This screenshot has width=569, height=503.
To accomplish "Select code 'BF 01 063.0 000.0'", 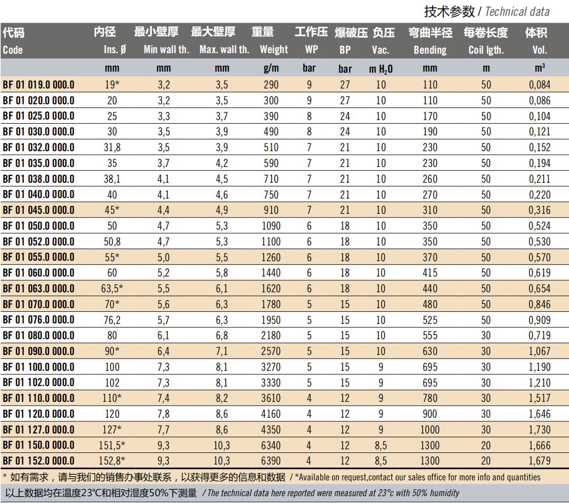I will [38, 288].
